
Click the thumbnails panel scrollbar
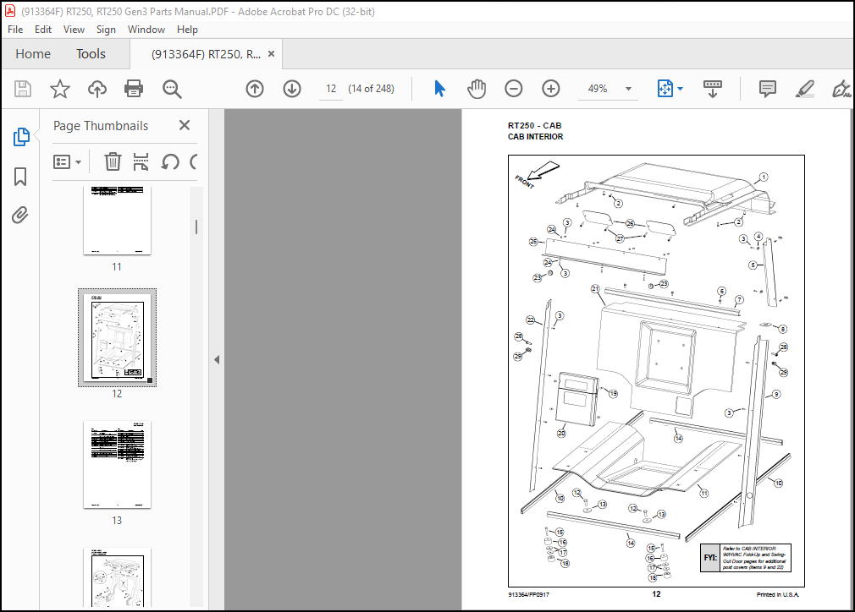tap(196, 227)
